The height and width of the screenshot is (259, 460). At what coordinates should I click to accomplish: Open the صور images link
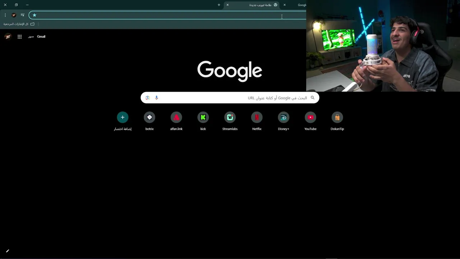(x=31, y=37)
